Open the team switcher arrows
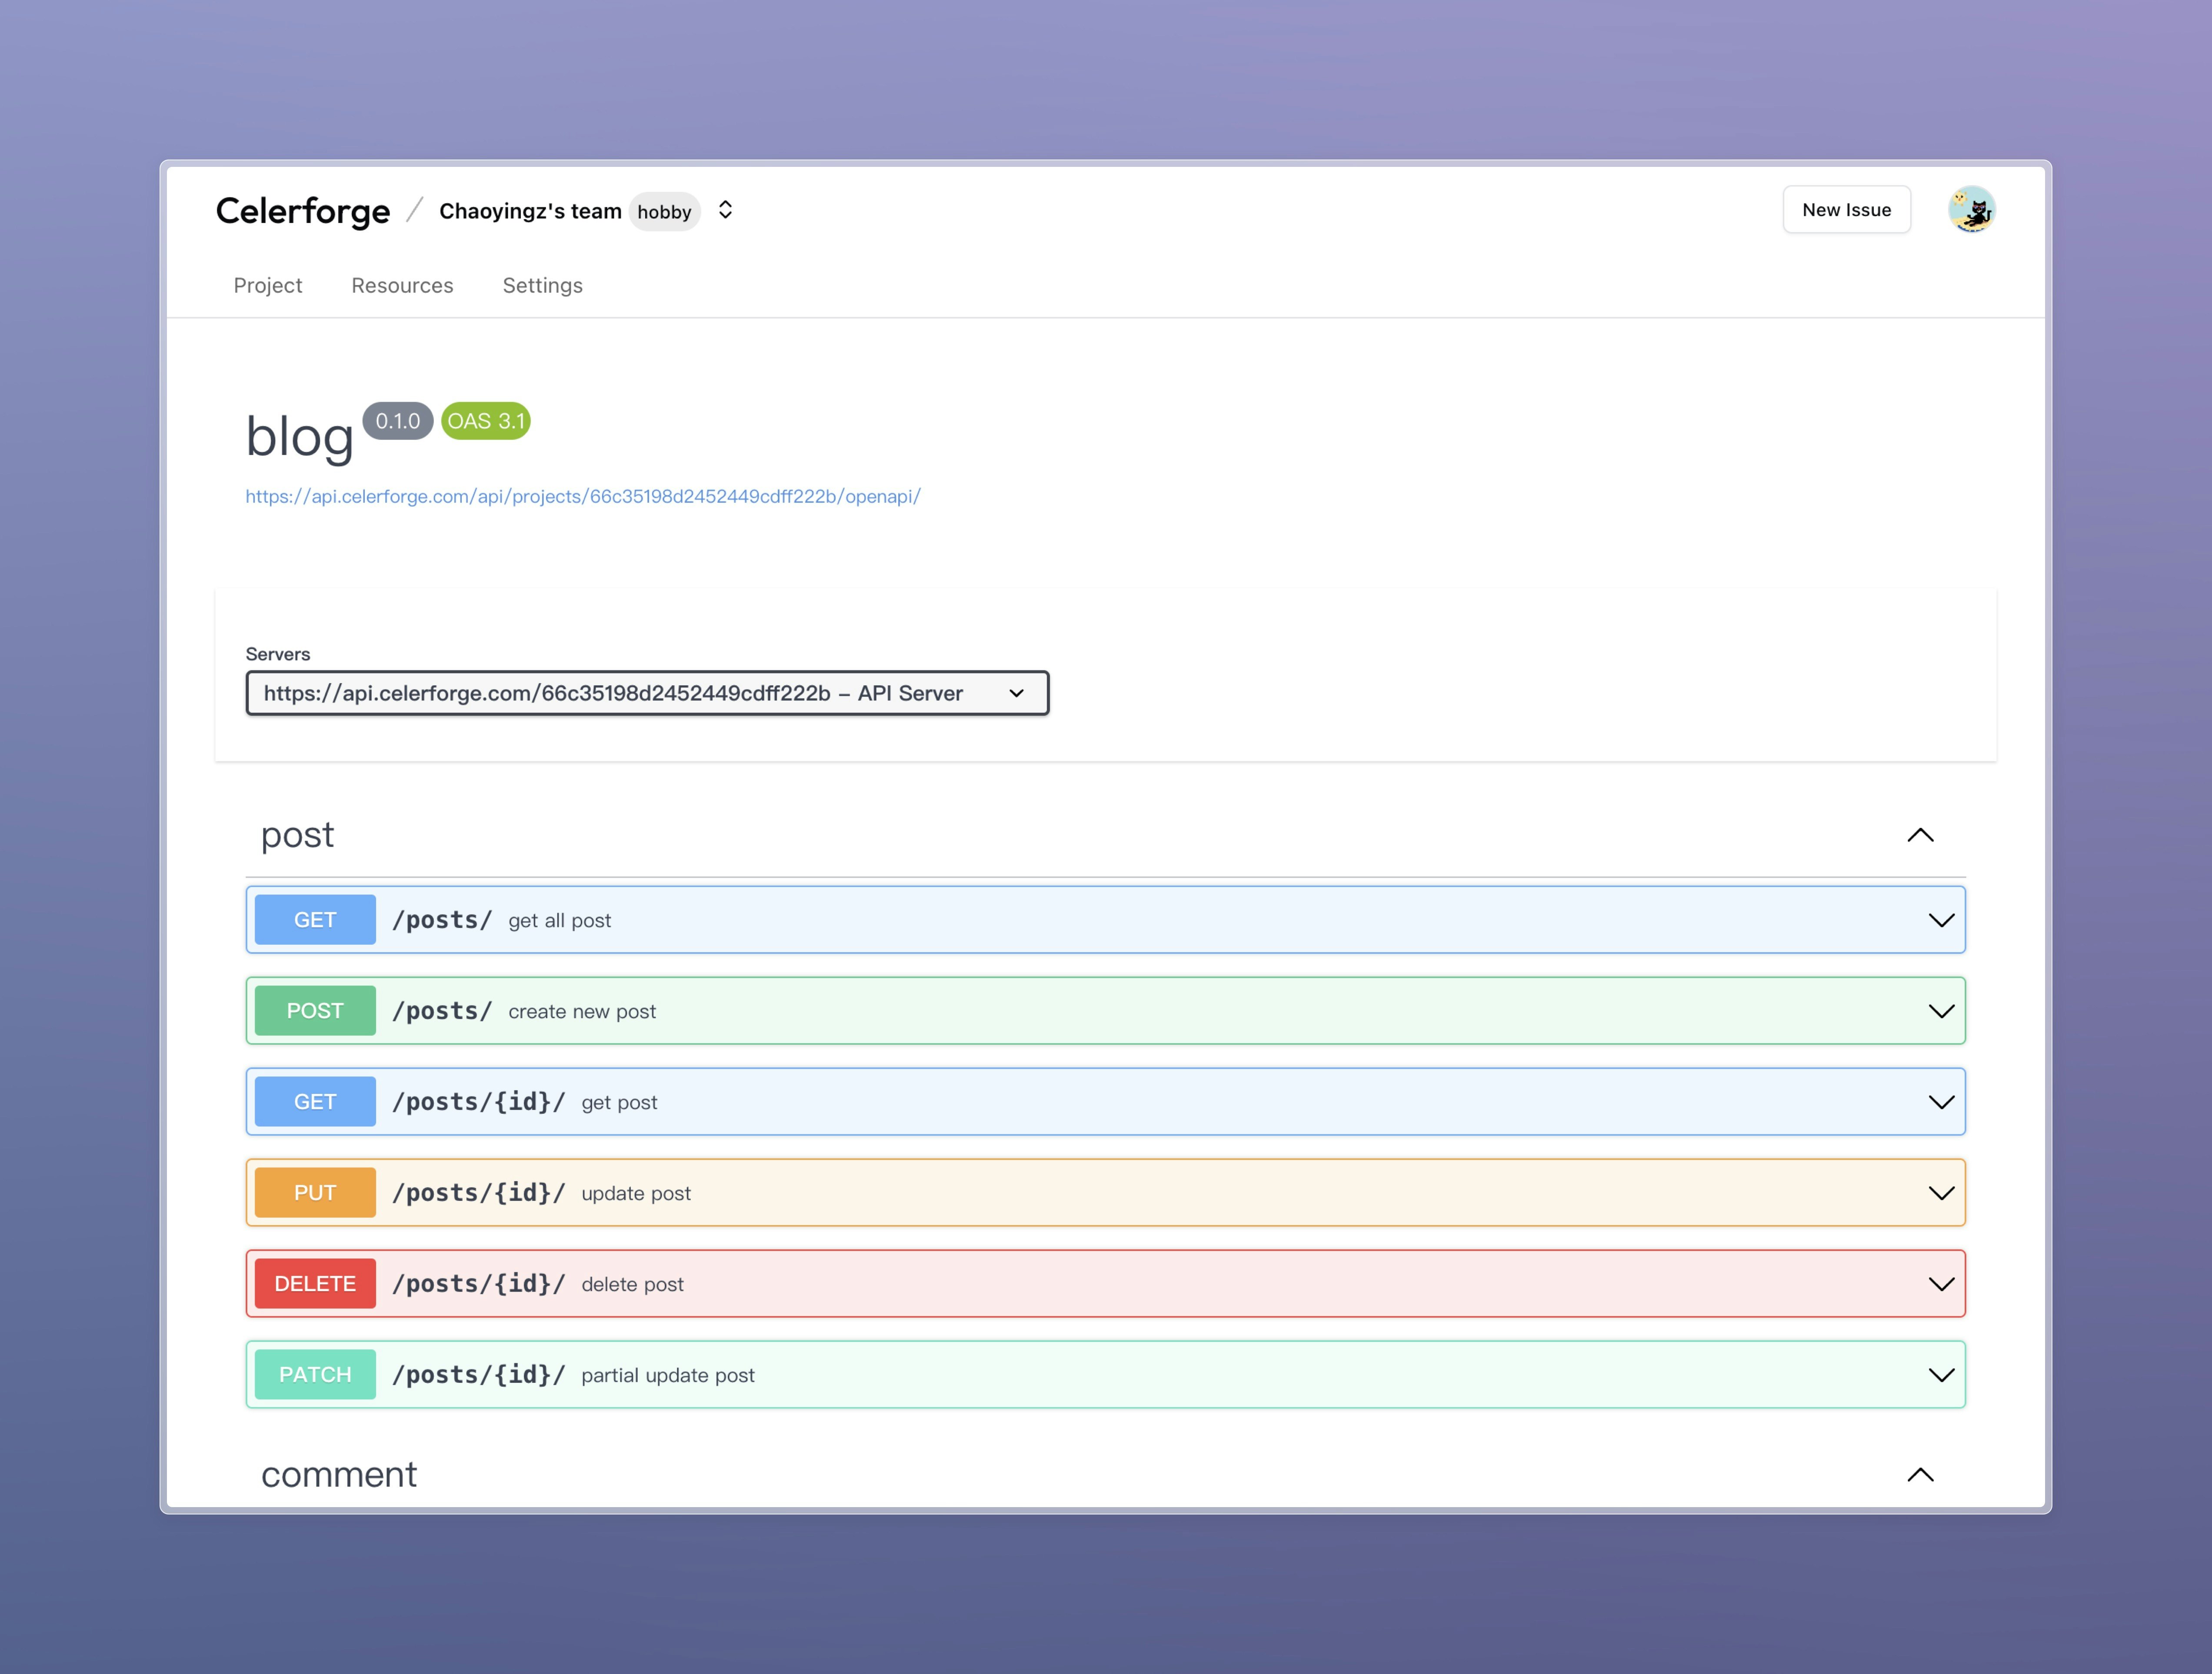Screen dimensions: 2212x1674 pos(726,210)
